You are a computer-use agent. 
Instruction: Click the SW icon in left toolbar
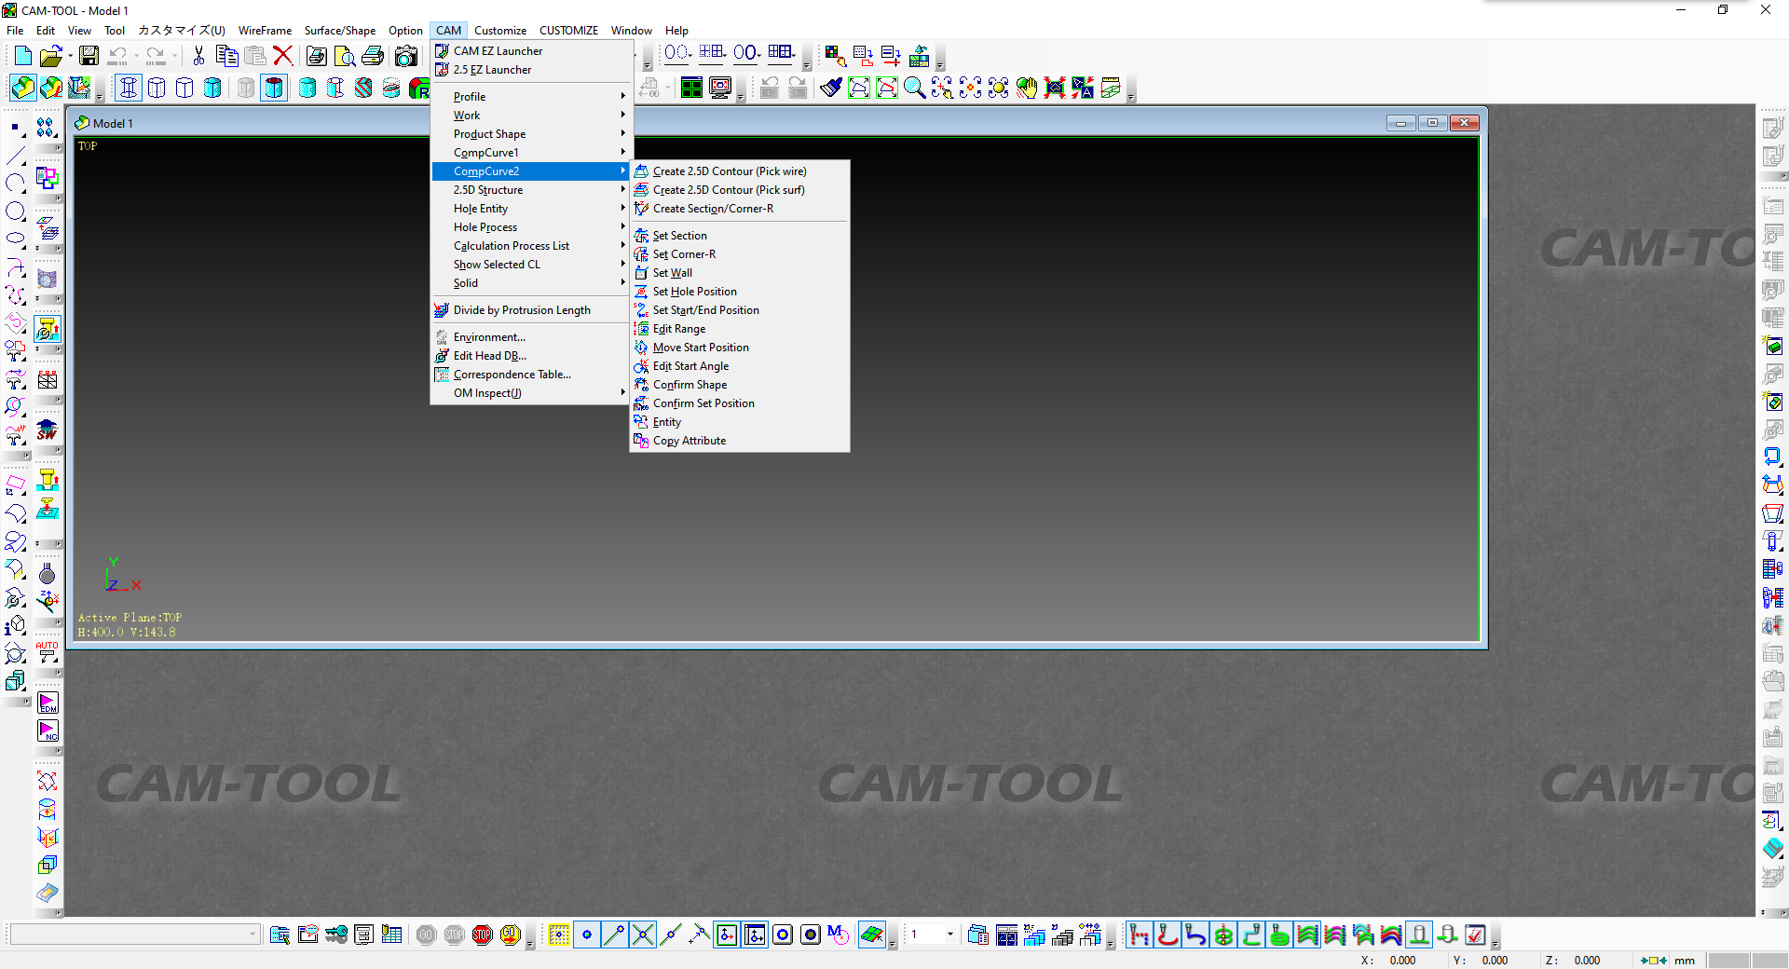(x=48, y=430)
